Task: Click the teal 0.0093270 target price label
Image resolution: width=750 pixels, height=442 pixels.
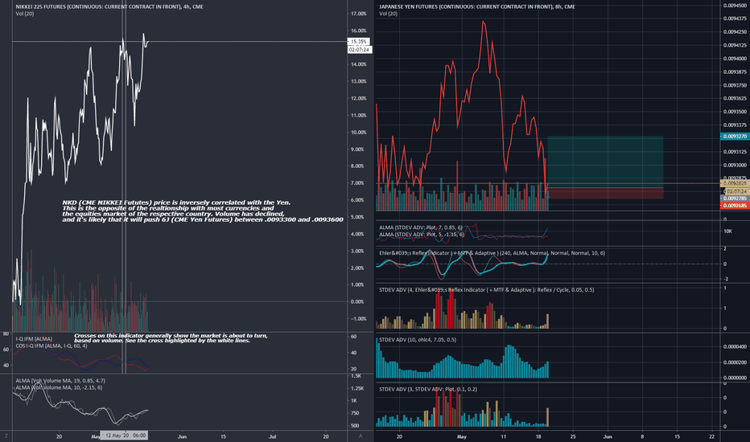Action: [x=735, y=136]
